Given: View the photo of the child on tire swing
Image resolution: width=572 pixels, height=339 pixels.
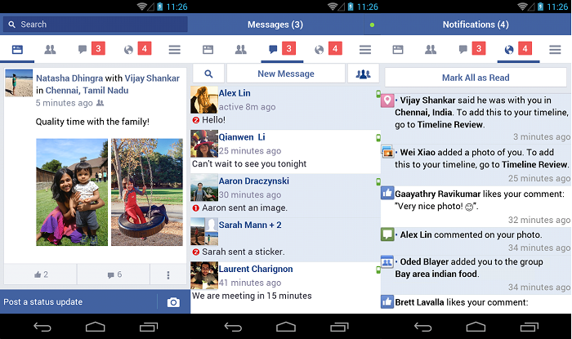Looking at the screenshot, I should point(146,192).
